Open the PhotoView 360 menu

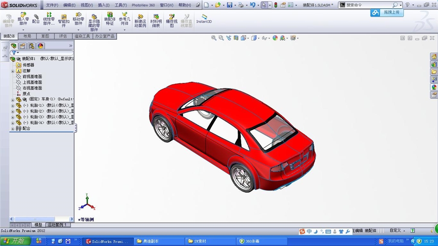(x=143, y=5)
